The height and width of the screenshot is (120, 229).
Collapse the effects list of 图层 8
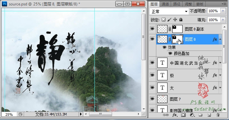click(220, 39)
